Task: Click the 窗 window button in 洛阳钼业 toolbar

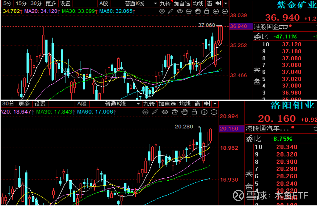Action: point(197,104)
